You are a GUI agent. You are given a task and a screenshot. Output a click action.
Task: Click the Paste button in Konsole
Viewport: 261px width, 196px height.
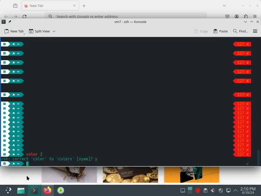coord(220,31)
